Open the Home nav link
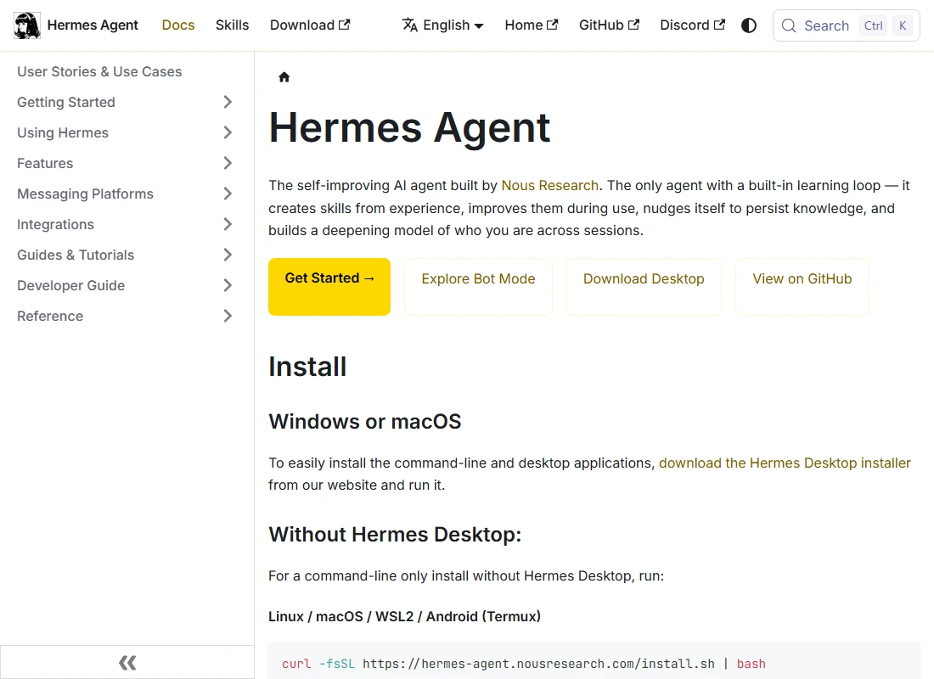 (x=532, y=25)
